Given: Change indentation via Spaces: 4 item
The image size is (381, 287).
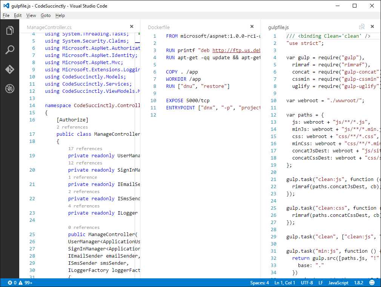Looking at the screenshot, I should coord(259,282).
